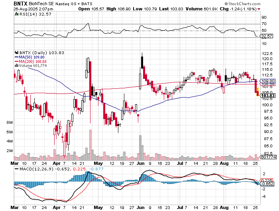The width and height of the screenshot is (279, 211).
Task: Select the black MACD legend line marker
Action: click(x=17, y=169)
